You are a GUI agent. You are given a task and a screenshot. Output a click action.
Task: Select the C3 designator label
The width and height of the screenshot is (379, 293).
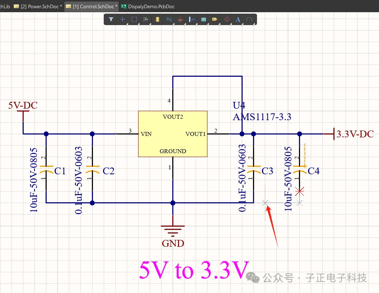[x=267, y=171]
